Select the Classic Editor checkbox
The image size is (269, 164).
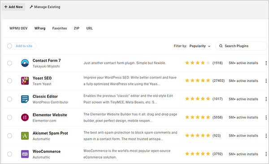9,99
